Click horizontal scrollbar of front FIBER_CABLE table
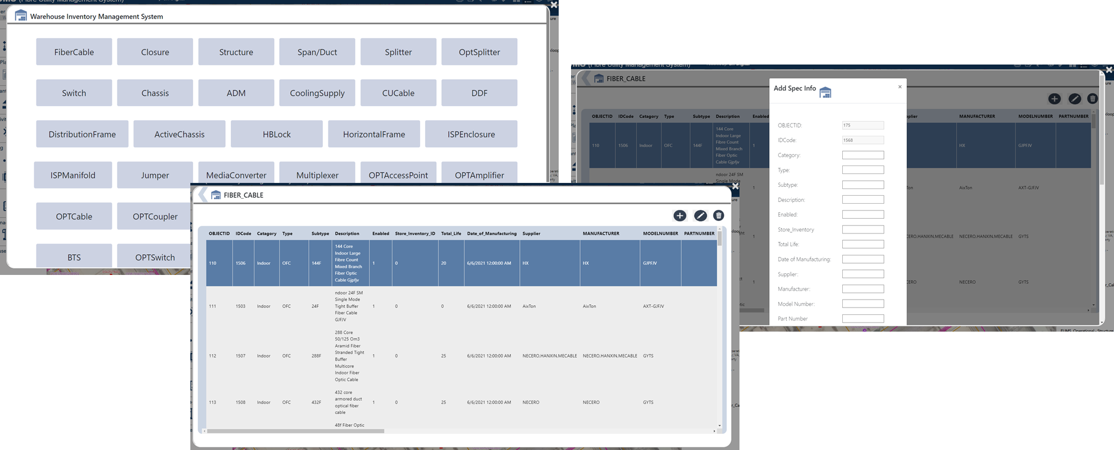The image size is (1114, 450). point(295,431)
